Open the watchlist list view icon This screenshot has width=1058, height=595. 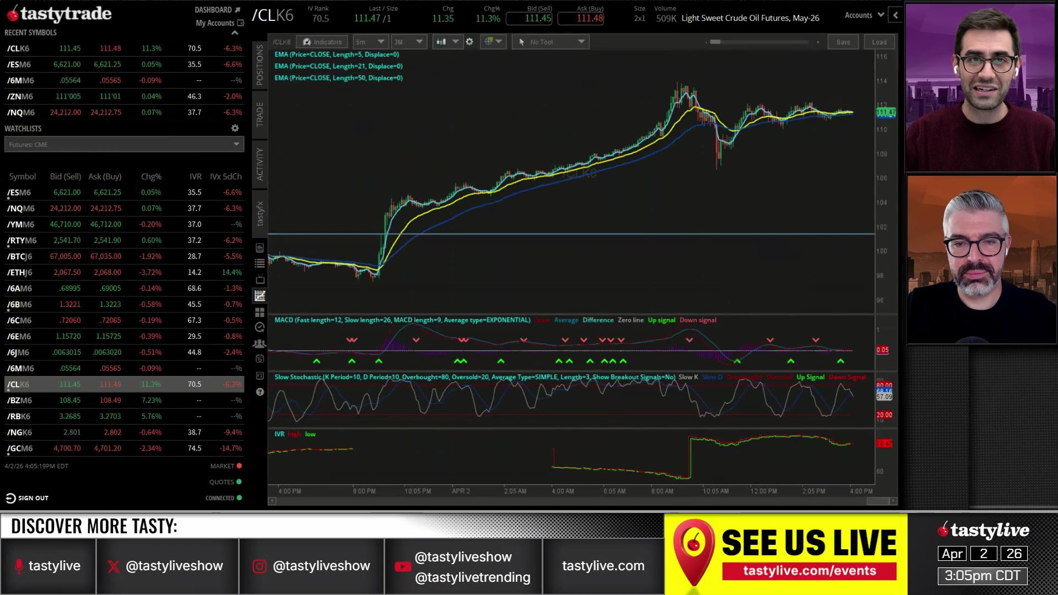[x=260, y=264]
